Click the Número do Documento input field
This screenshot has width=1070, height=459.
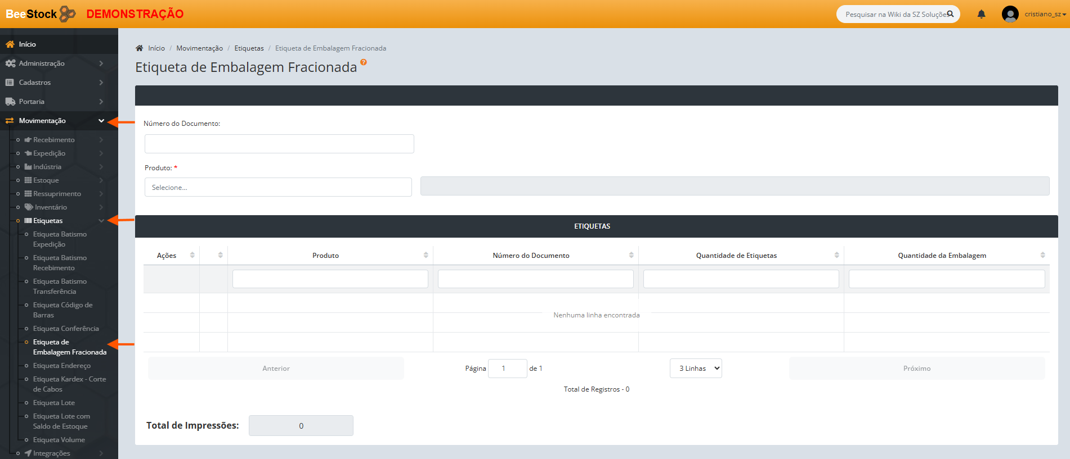pyautogui.click(x=279, y=144)
